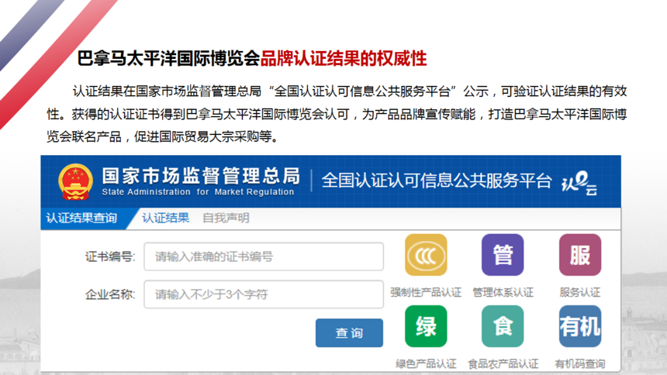The width and height of the screenshot is (667, 375).
Task: Click the 服务认证 label
Action: (580, 293)
